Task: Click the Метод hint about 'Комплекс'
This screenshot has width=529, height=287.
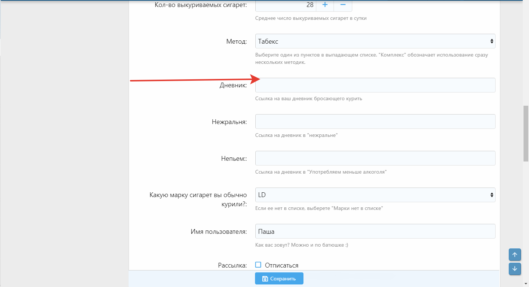Action: click(371, 59)
